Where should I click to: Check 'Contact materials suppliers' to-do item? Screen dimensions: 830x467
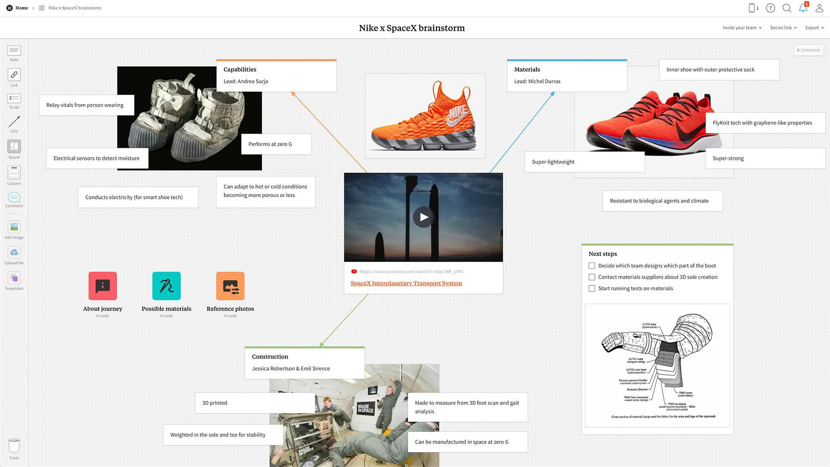[592, 277]
